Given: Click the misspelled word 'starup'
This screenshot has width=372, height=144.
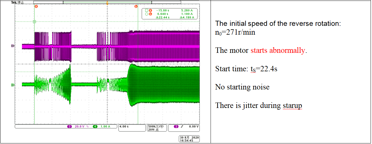Looking at the screenshot, I should point(292,106).
